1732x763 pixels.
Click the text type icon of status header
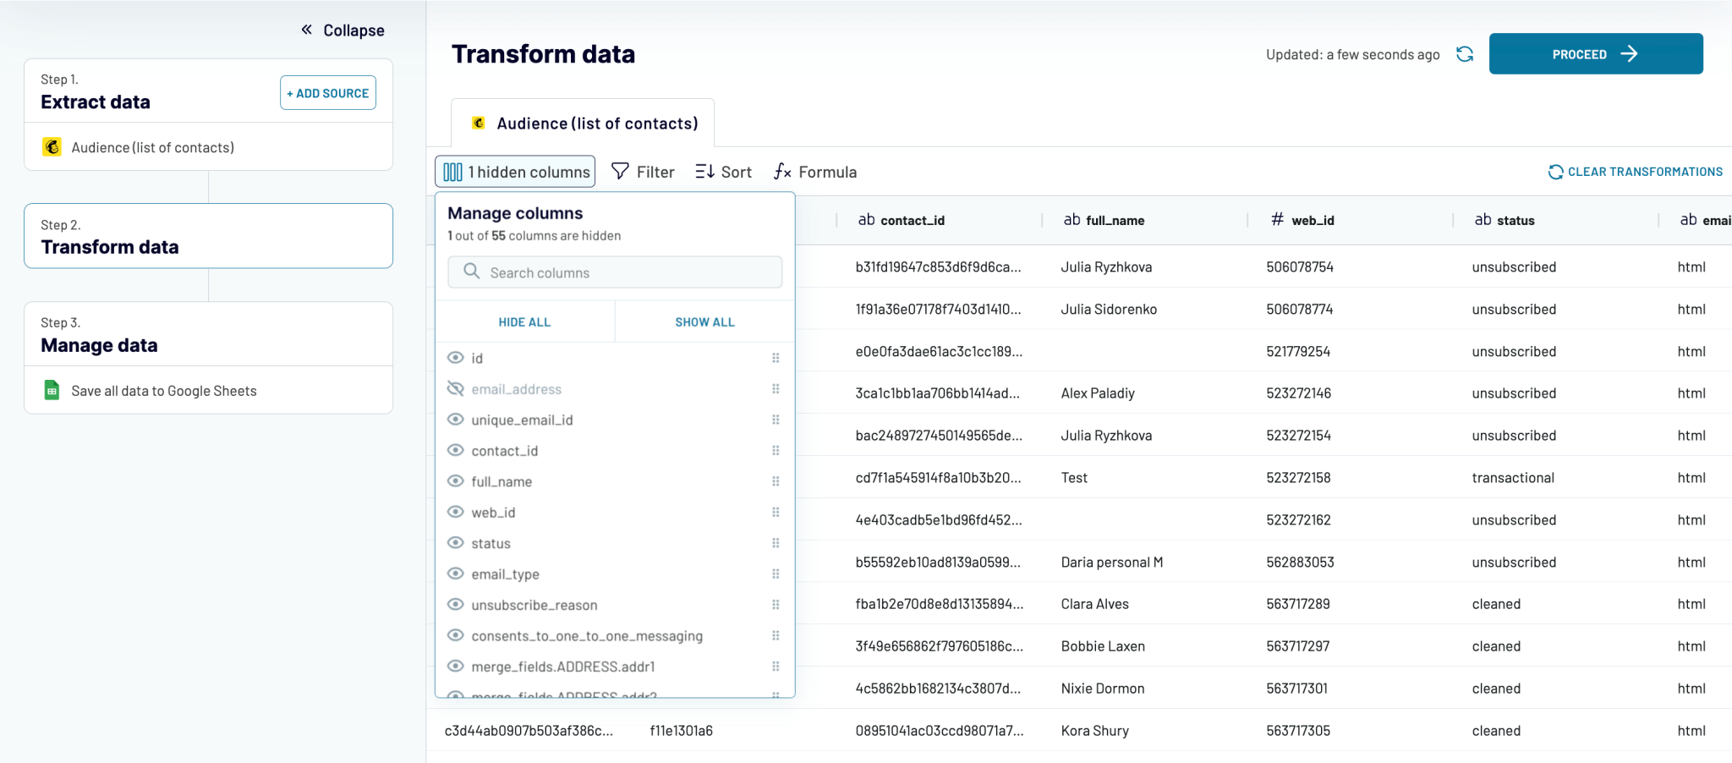1483,220
